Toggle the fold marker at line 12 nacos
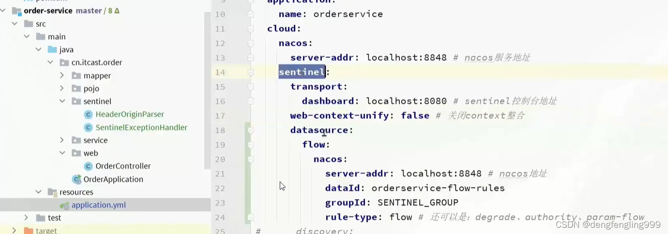The image size is (668, 234). point(251,43)
